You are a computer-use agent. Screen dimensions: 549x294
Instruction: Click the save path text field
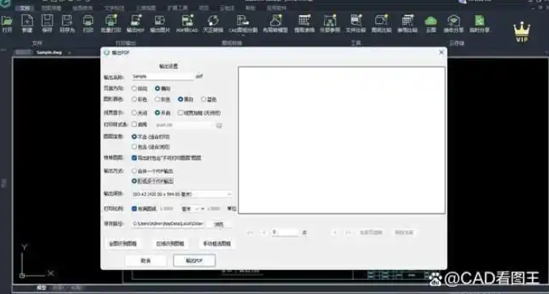pos(168,223)
